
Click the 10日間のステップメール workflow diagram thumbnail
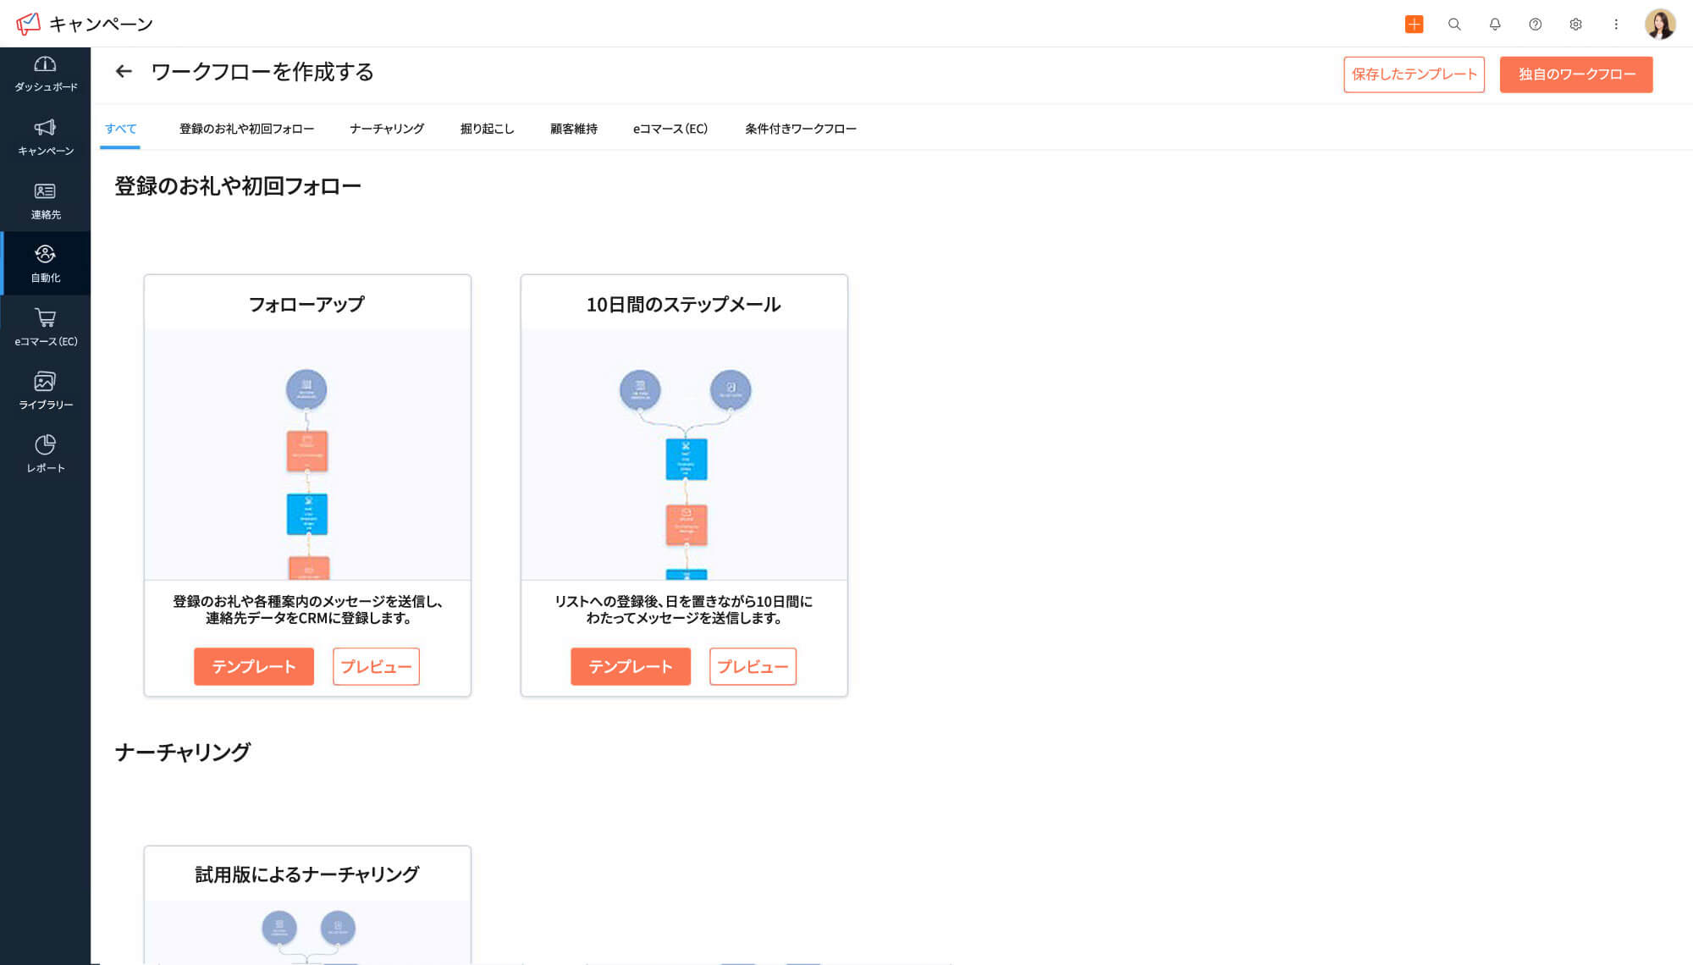click(x=684, y=455)
